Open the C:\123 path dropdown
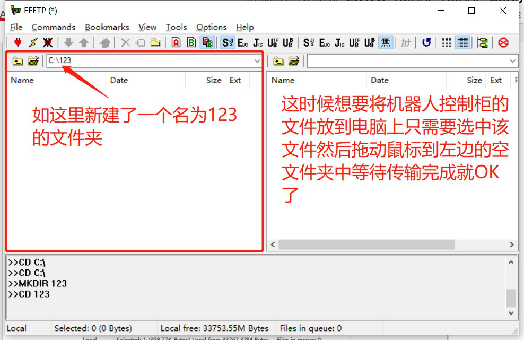Viewport: 524px width, 340px height. (257, 60)
